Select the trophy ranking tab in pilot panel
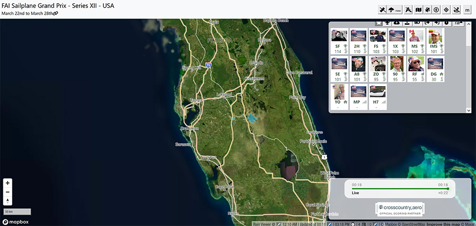 387,22
